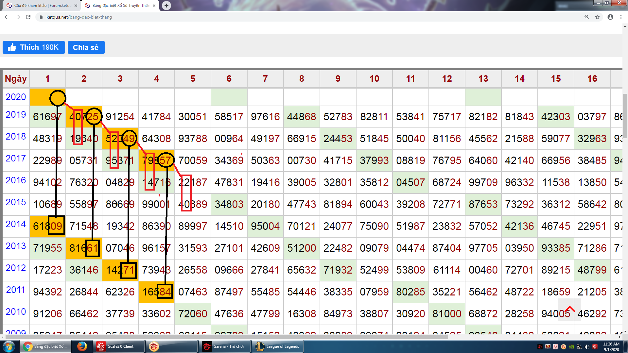Close the Cầu đề kham khảo tab
The width and height of the screenshot is (628, 353).
[76, 6]
